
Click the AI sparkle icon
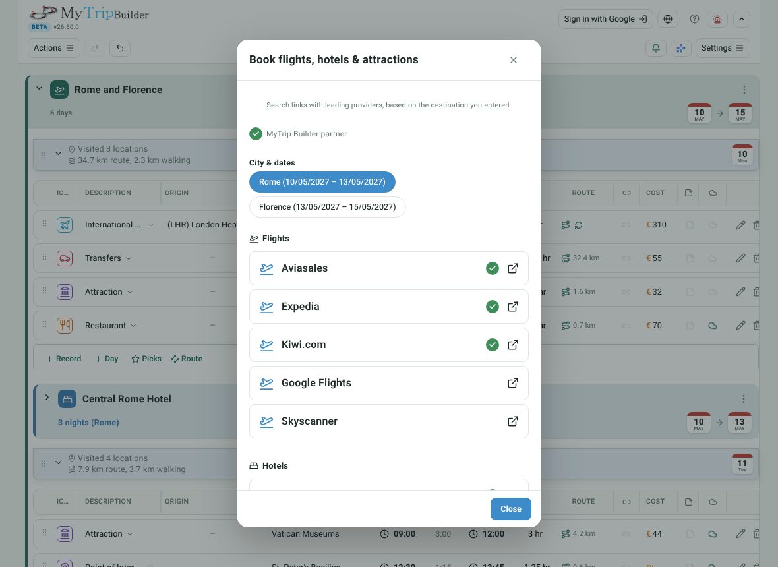click(680, 48)
